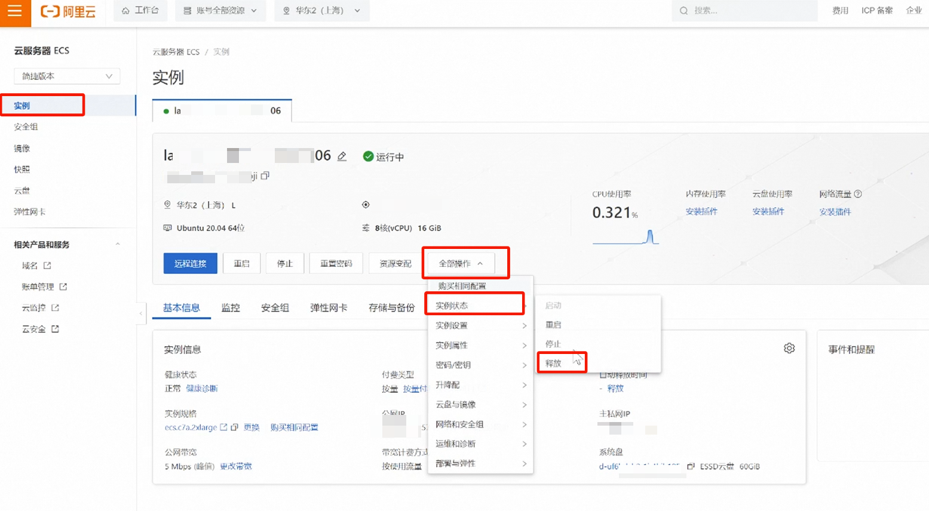Screen dimensions: 929x511
Task: Collapse the sidebar with the handle arrow
Action: click(141, 313)
